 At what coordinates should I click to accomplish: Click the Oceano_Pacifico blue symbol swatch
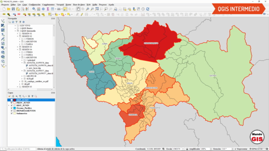[15, 108]
